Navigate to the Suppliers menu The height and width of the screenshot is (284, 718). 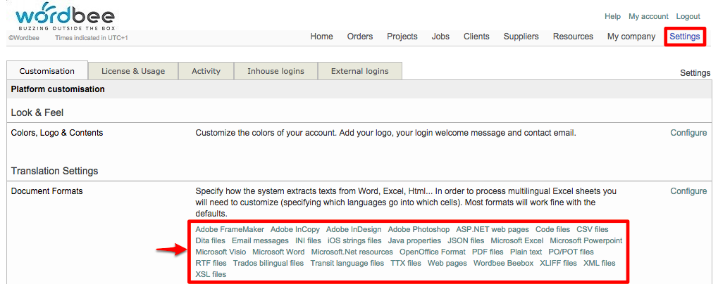(521, 37)
